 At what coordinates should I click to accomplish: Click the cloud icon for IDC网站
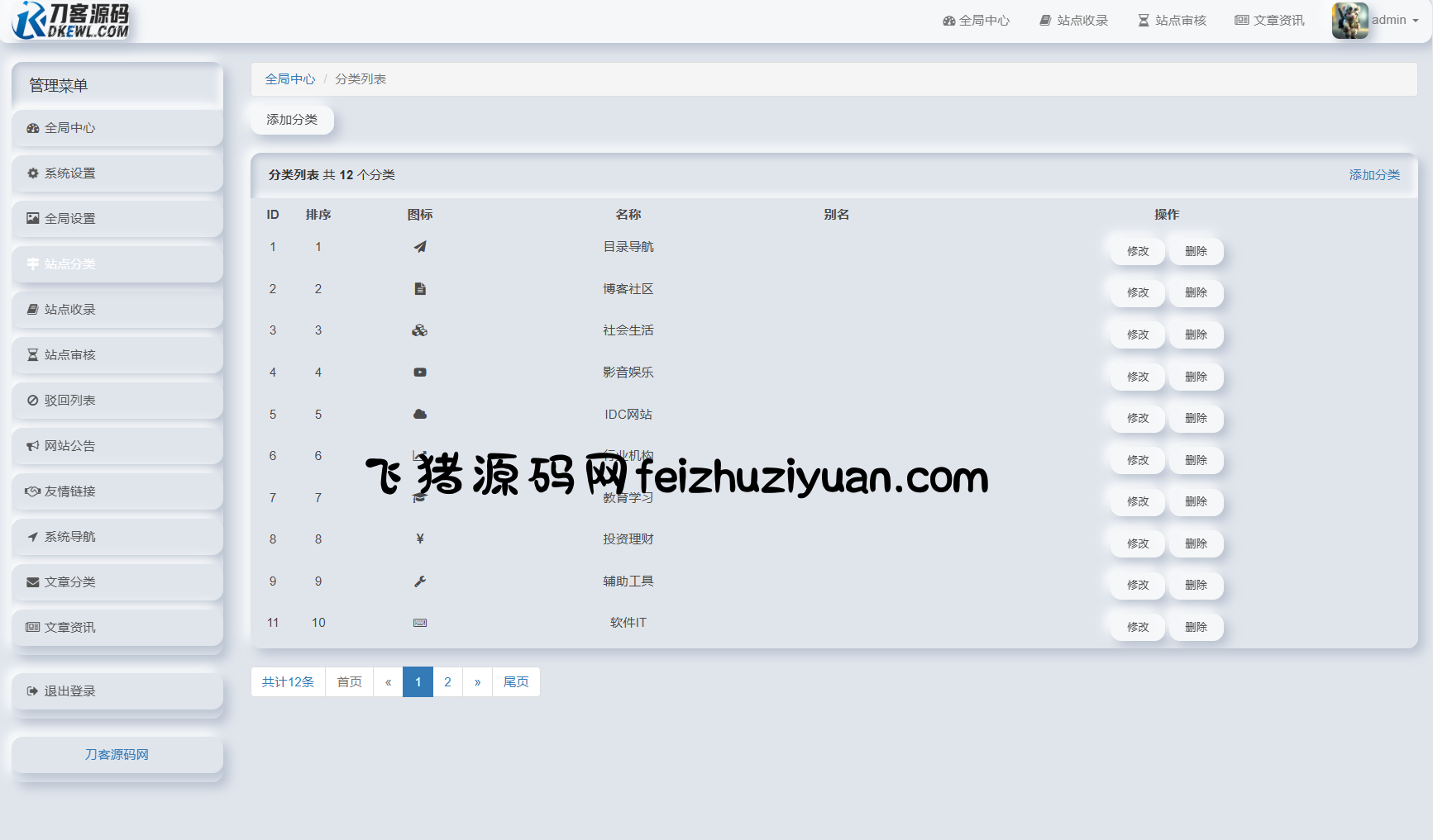pyautogui.click(x=420, y=415)
